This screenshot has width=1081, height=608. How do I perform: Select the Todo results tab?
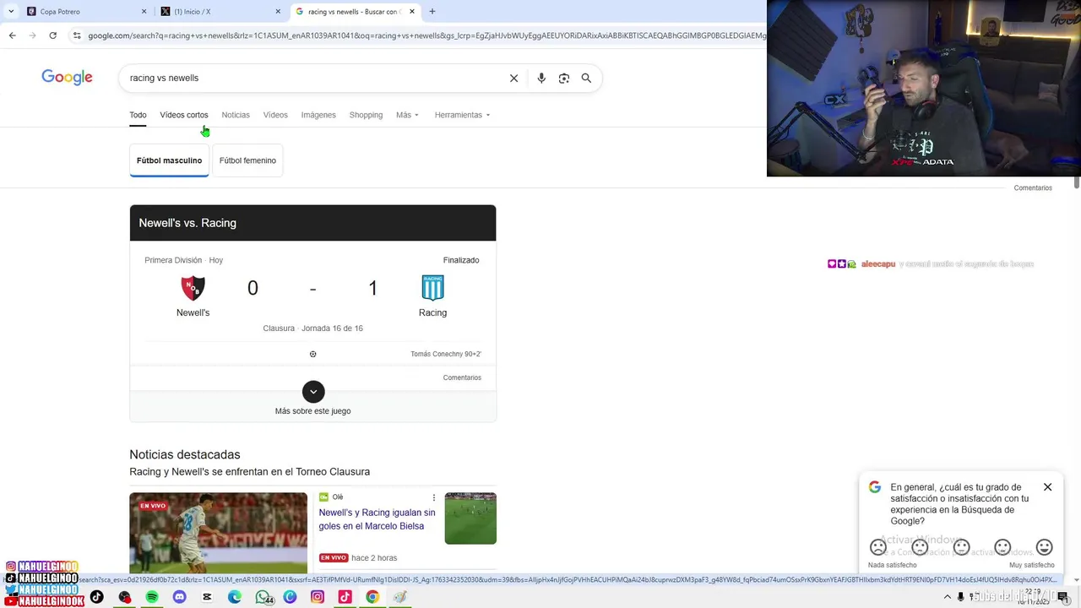click(138, 115)
